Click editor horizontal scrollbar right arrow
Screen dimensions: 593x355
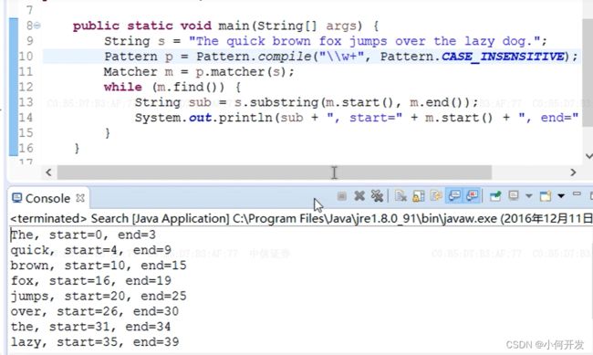573,172
